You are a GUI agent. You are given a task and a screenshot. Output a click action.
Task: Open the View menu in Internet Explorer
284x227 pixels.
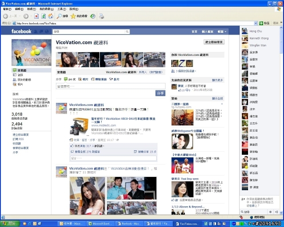pyautogui.click(x=32, y=9)
